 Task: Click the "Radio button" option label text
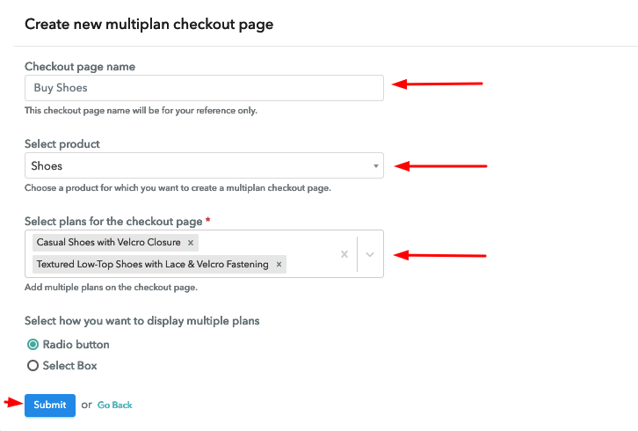point(76,345)
